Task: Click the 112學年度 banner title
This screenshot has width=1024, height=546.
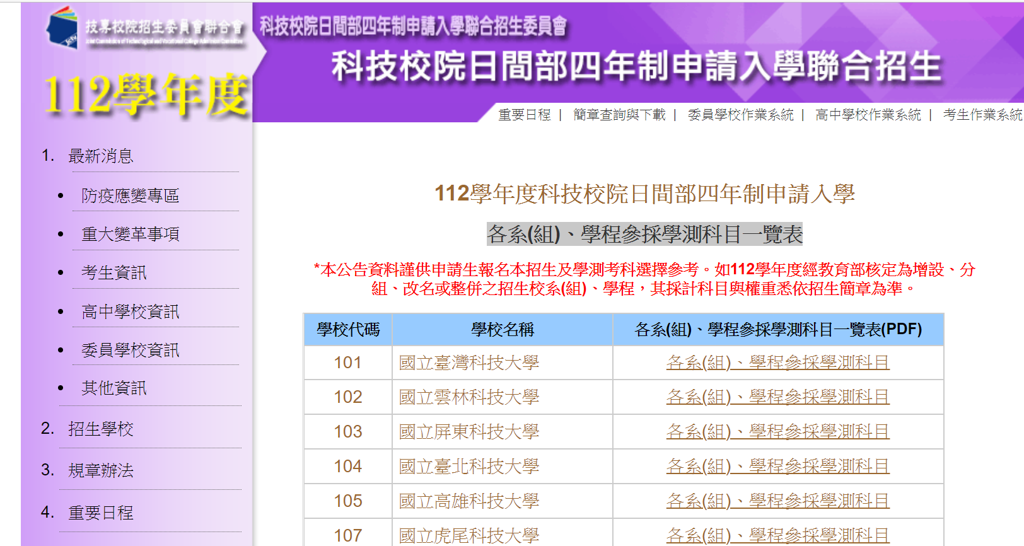Action: pyautogui.click(x=145, y=95)
